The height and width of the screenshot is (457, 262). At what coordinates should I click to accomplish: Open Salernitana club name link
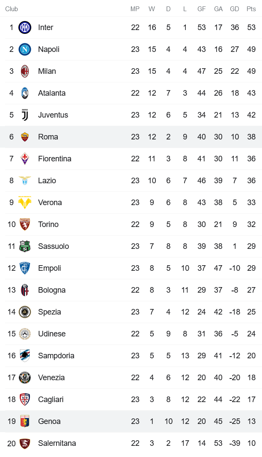pos(57,443)
